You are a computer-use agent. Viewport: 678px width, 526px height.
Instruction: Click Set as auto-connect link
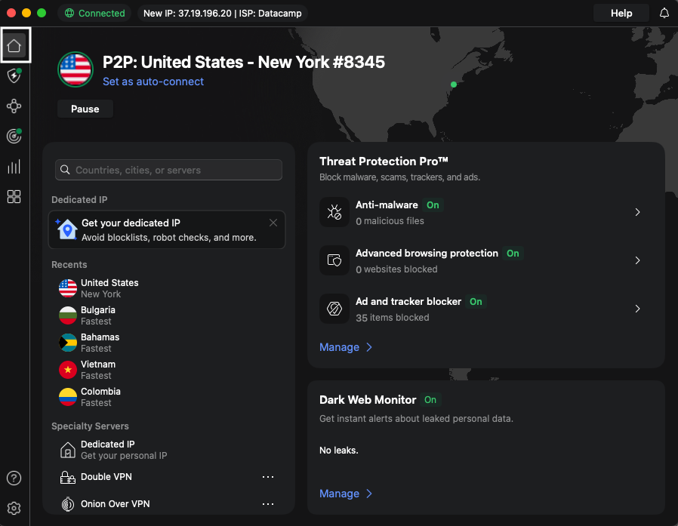click(x=153, y=82)
